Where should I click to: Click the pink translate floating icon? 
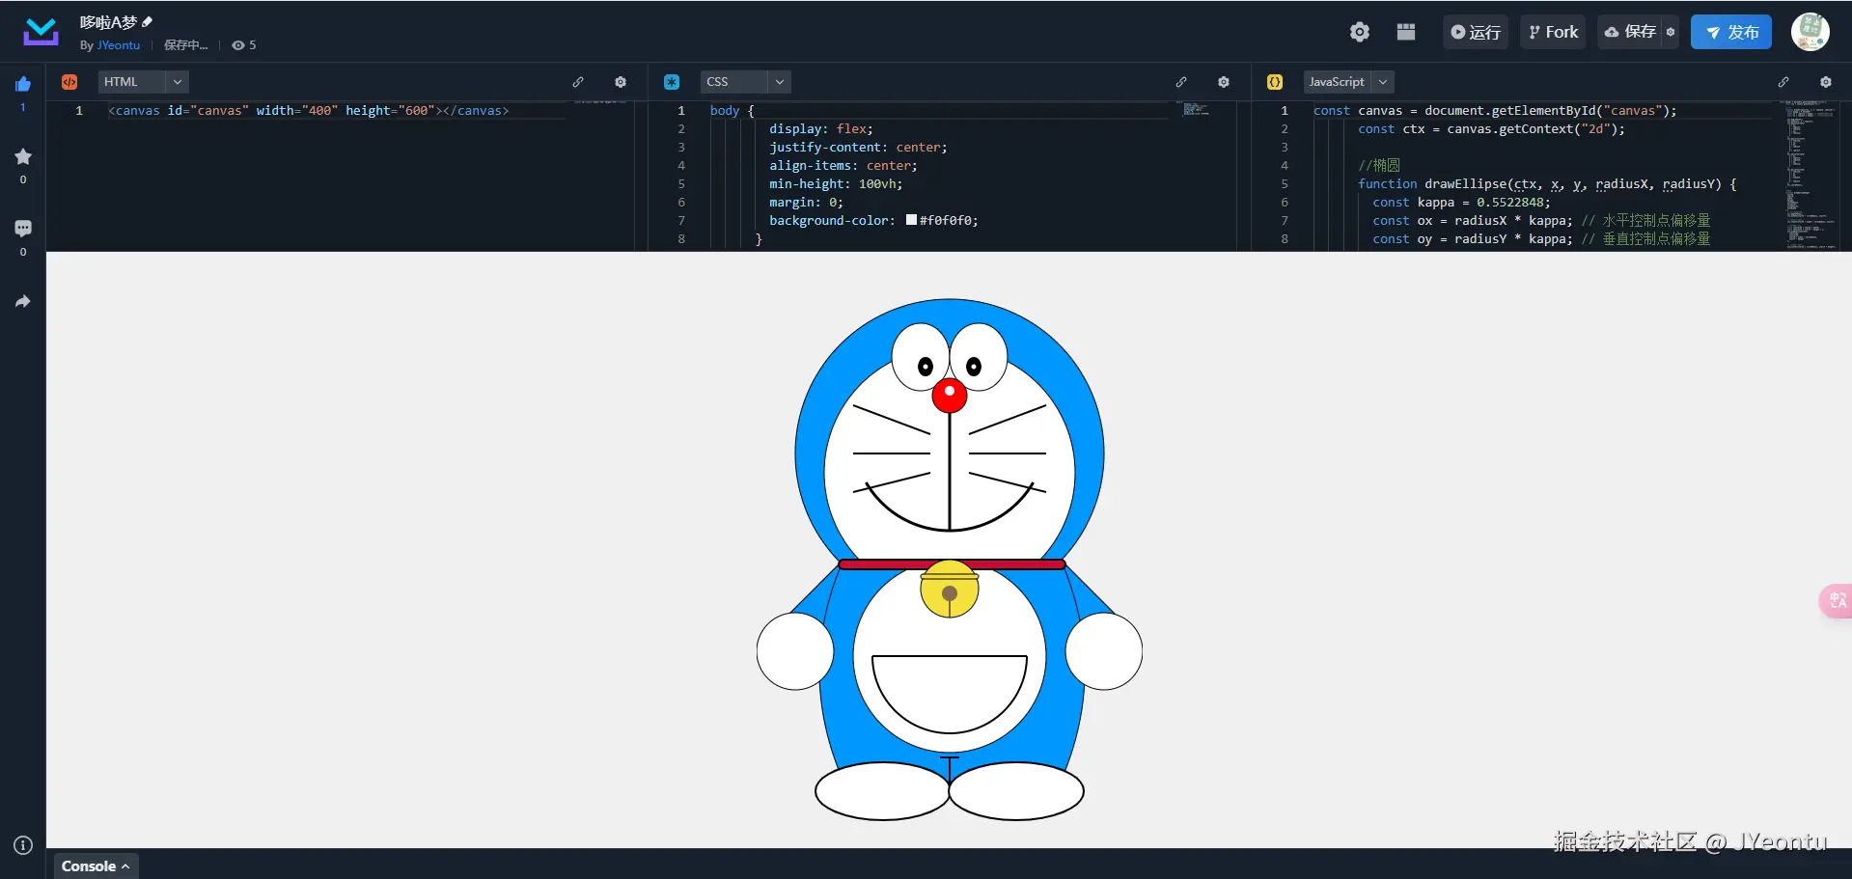pos(1837,601)
